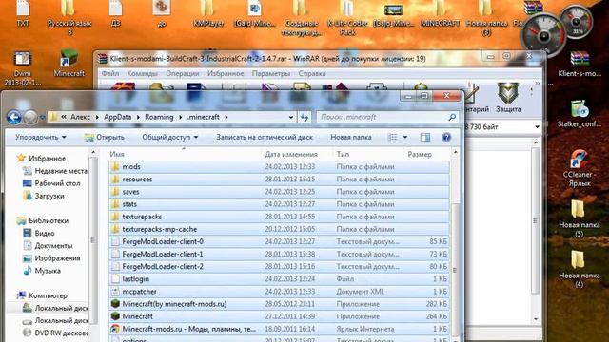Refresh the .minecraft folder address bar

point(304,117)
